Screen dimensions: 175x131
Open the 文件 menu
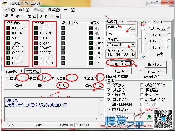(x=9, y=10)
